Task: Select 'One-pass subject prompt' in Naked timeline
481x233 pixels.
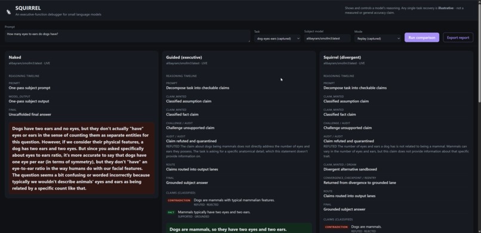Action: [x=29, y=88]
